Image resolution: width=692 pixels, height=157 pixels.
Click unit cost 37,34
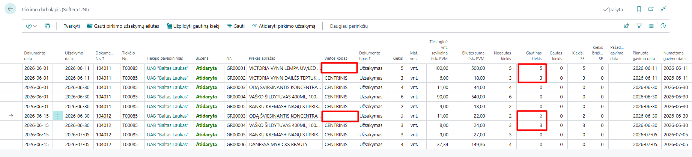(x=442, y=144)
